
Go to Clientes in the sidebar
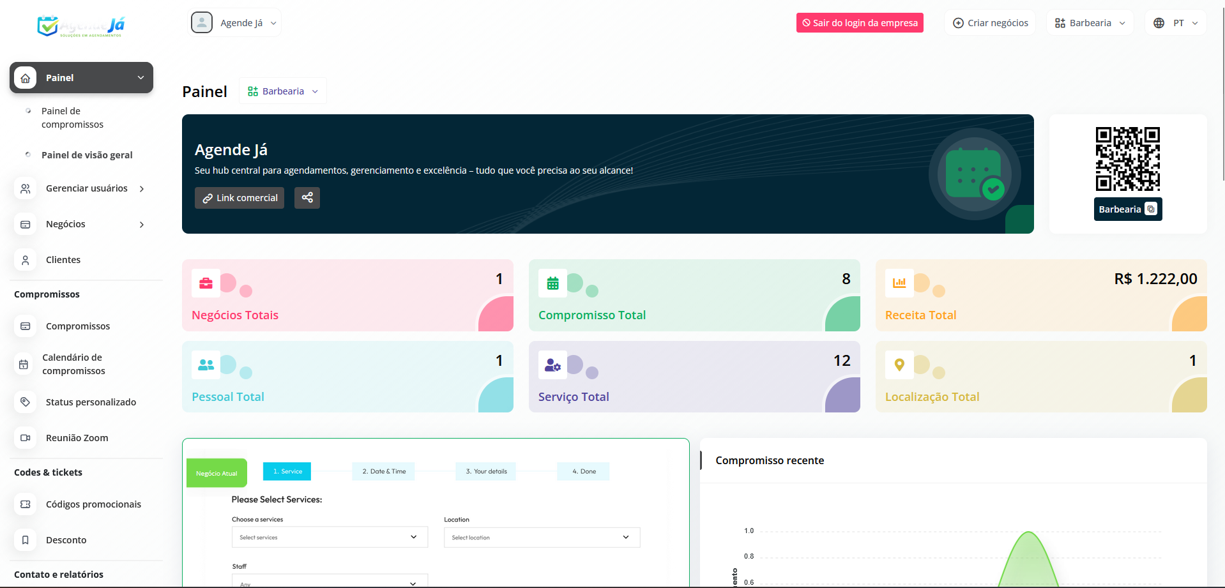(x=63, y=260)
